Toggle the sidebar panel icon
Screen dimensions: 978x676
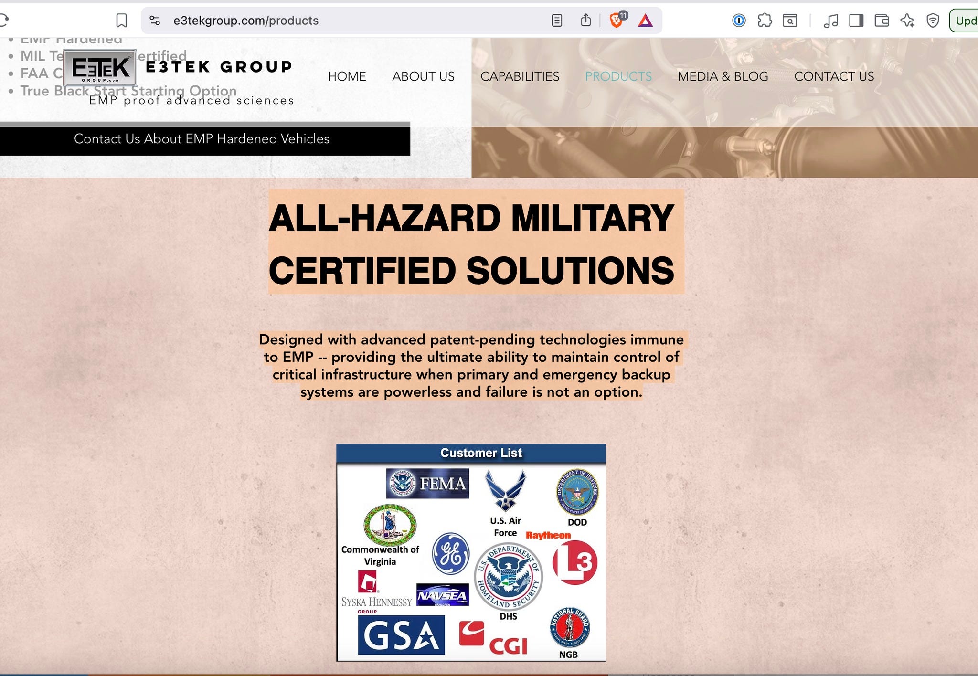856,21
